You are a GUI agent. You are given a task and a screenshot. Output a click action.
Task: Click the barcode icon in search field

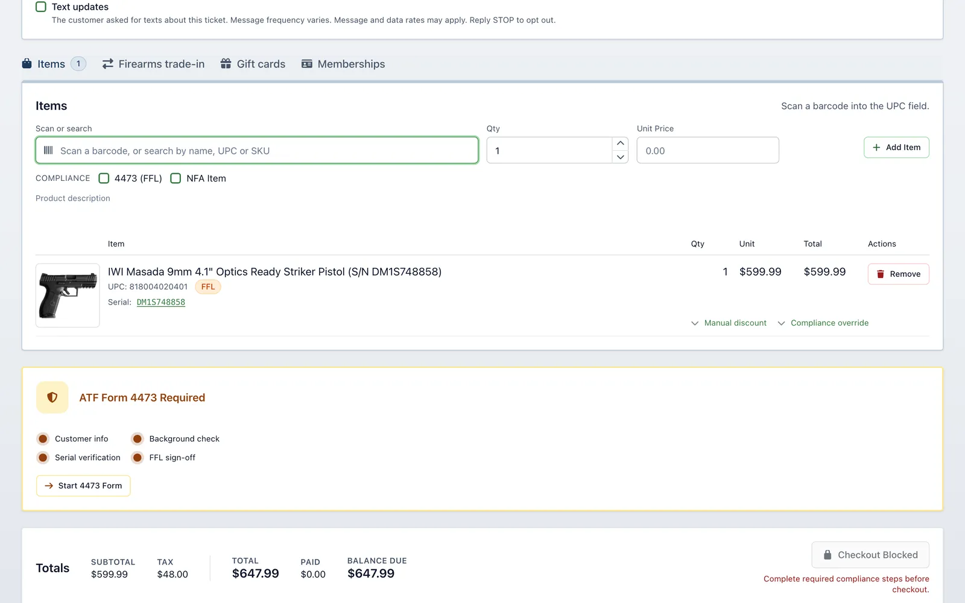click(x=48, y=150)
